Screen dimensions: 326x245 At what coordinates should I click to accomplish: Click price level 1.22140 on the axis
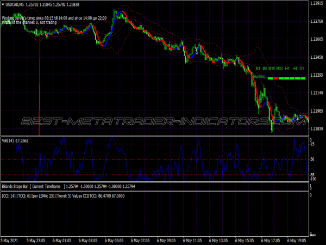(x=316, y=93)
